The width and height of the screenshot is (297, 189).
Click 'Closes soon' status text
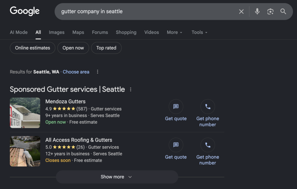[58, 161]
